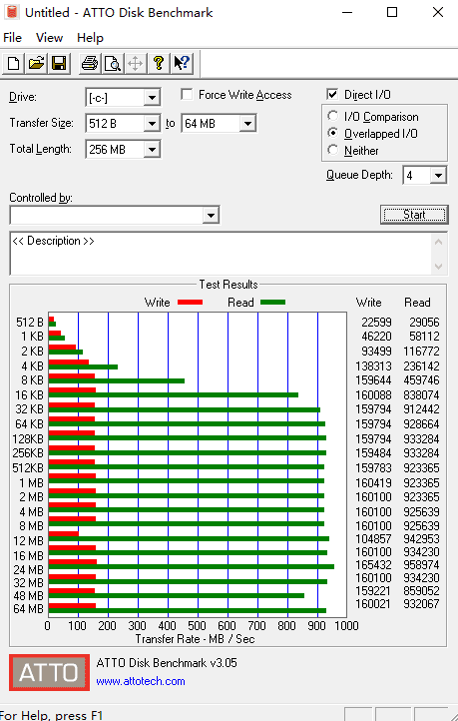
Task: Uncheck the Direct I/O checkbox
Action: (x=332, y=94)
